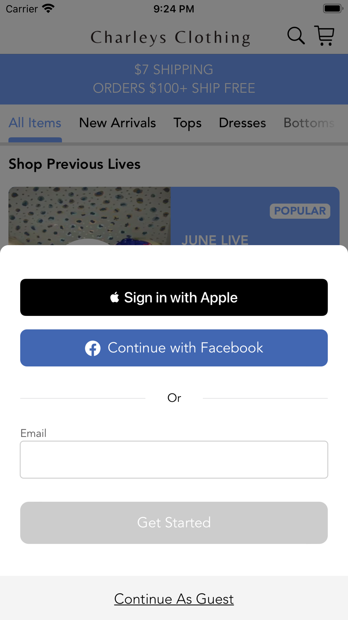Switch to the All Items tab
The height and width of the screenshot is (620, 348).
pyautogui.click(x=35, y=123)
